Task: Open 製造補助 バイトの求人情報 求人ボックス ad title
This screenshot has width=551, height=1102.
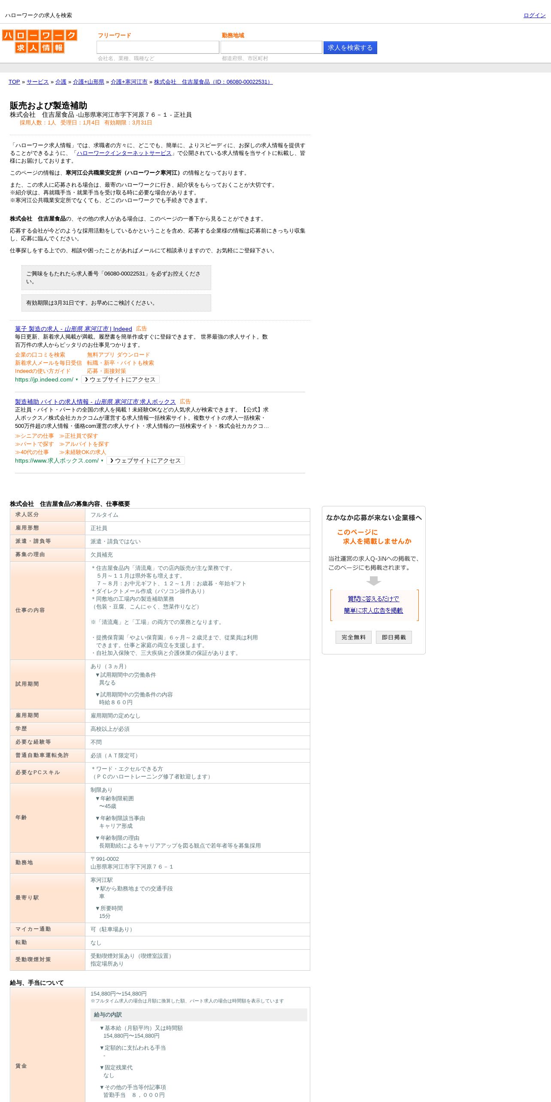Action: click(95, 402)
